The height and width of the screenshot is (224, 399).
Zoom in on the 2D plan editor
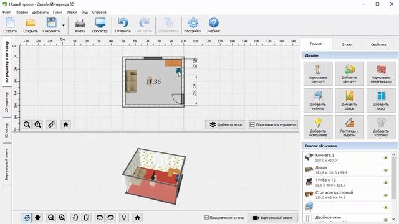(37, 124)
